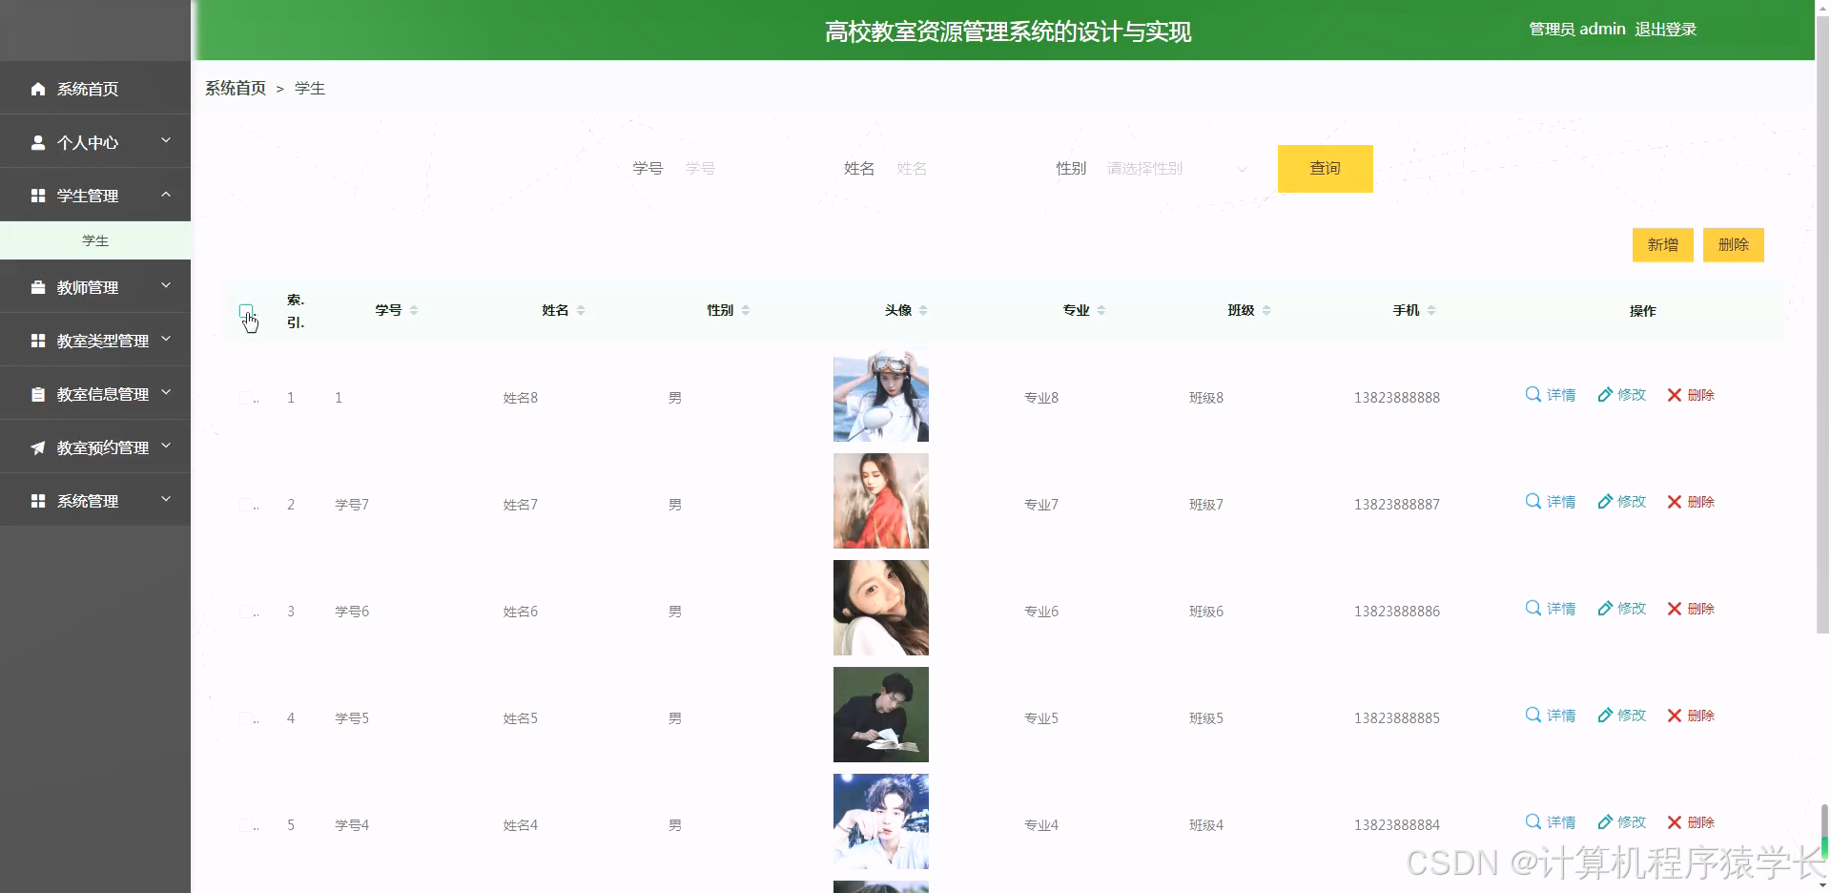This screenshot has height=893, width=1831.
Task: Select the clipboard icon beside 教室信息管理
Action: coord(38,393)
